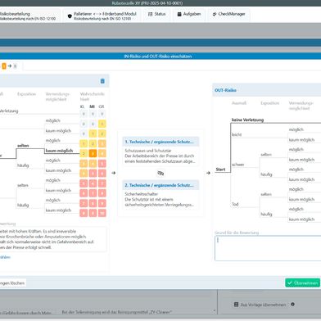
Task: Click the Aufgaben tab clipboard icon
Action: tap(179, 14)
